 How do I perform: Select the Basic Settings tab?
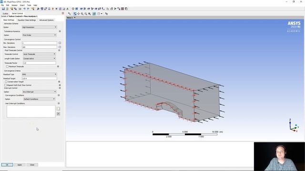pos(9,20)
